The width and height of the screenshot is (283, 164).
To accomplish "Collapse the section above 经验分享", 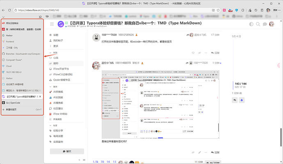I will pyautogui.click(x=53, y=126).
